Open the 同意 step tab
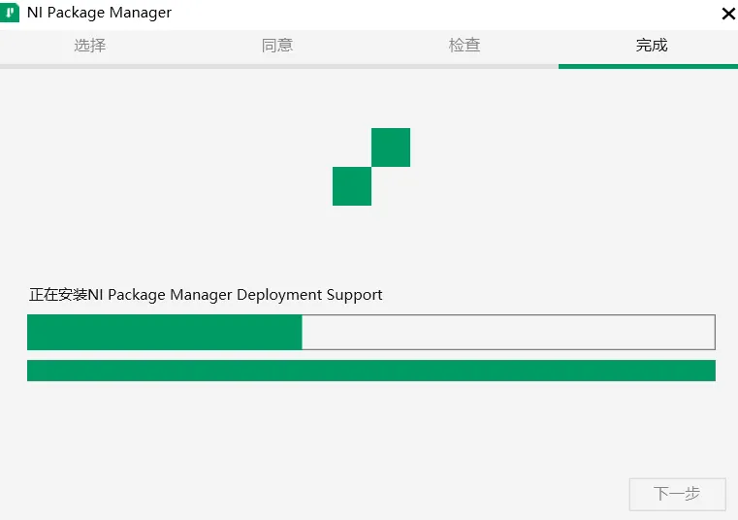 [277, 46]
